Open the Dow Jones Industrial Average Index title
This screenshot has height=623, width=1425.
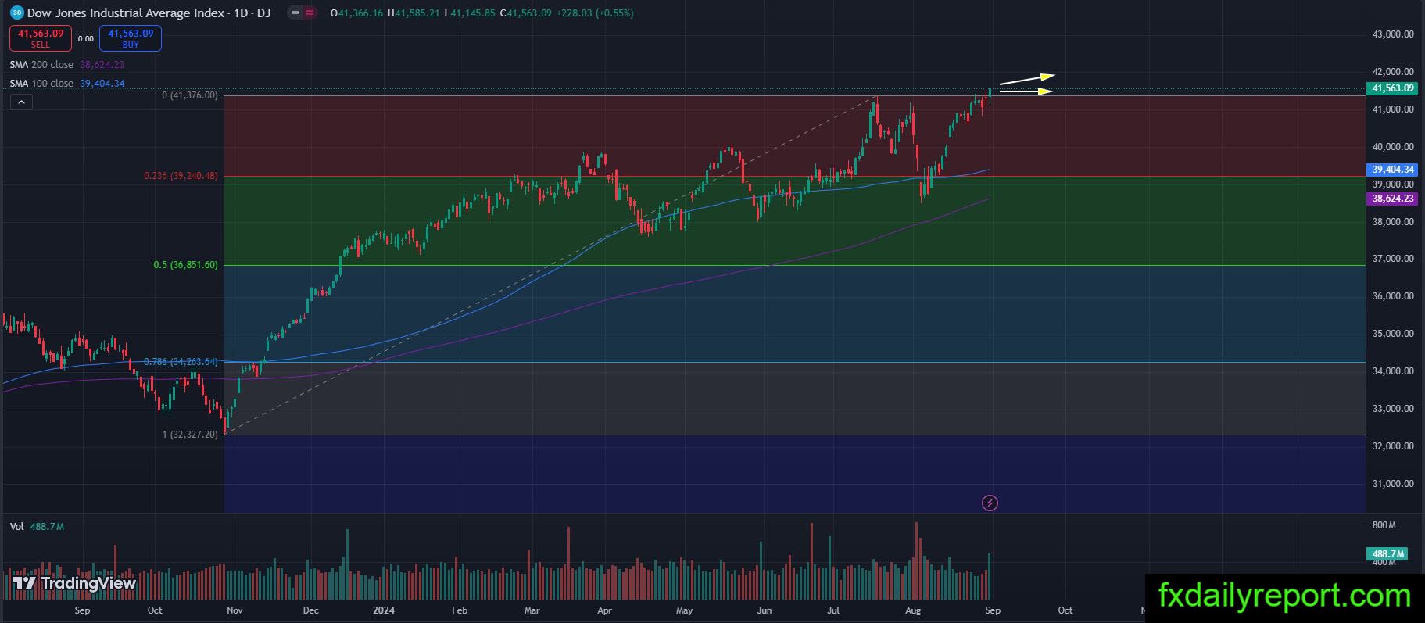125,13
